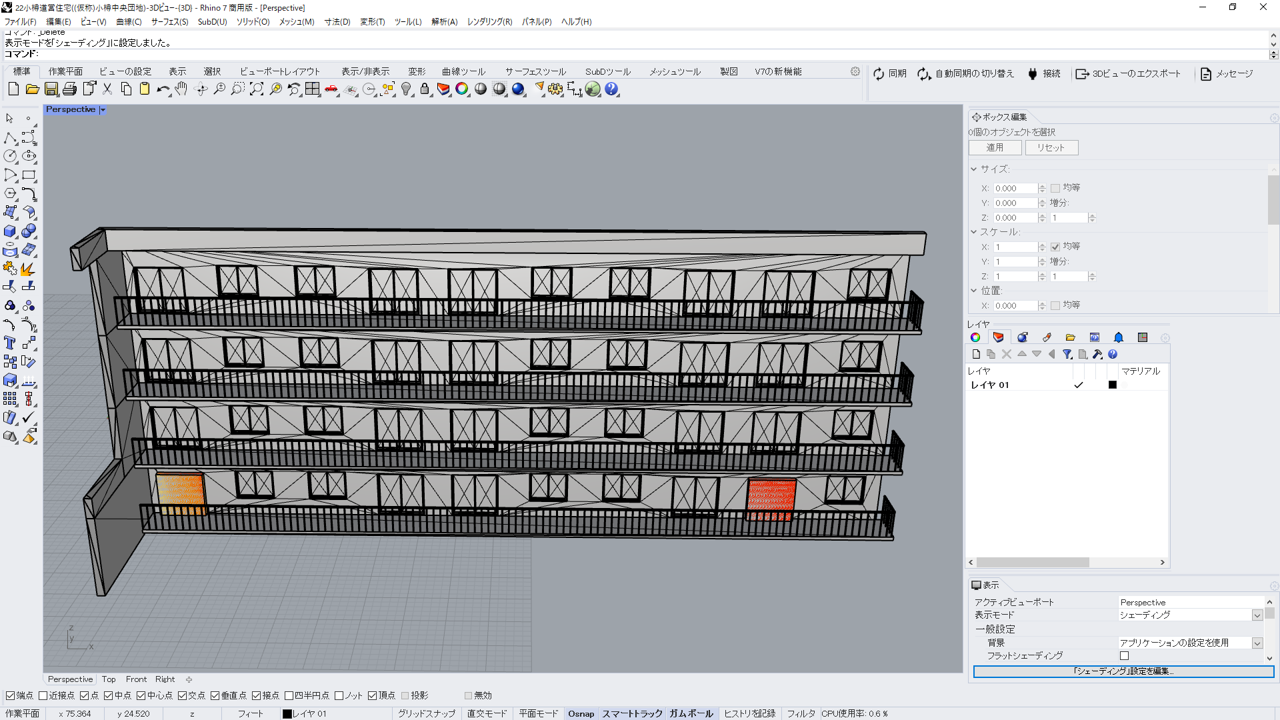Screen dimensions: 1280x720
Task: Open the four-viewport layout icon
Action: [313, 89]
